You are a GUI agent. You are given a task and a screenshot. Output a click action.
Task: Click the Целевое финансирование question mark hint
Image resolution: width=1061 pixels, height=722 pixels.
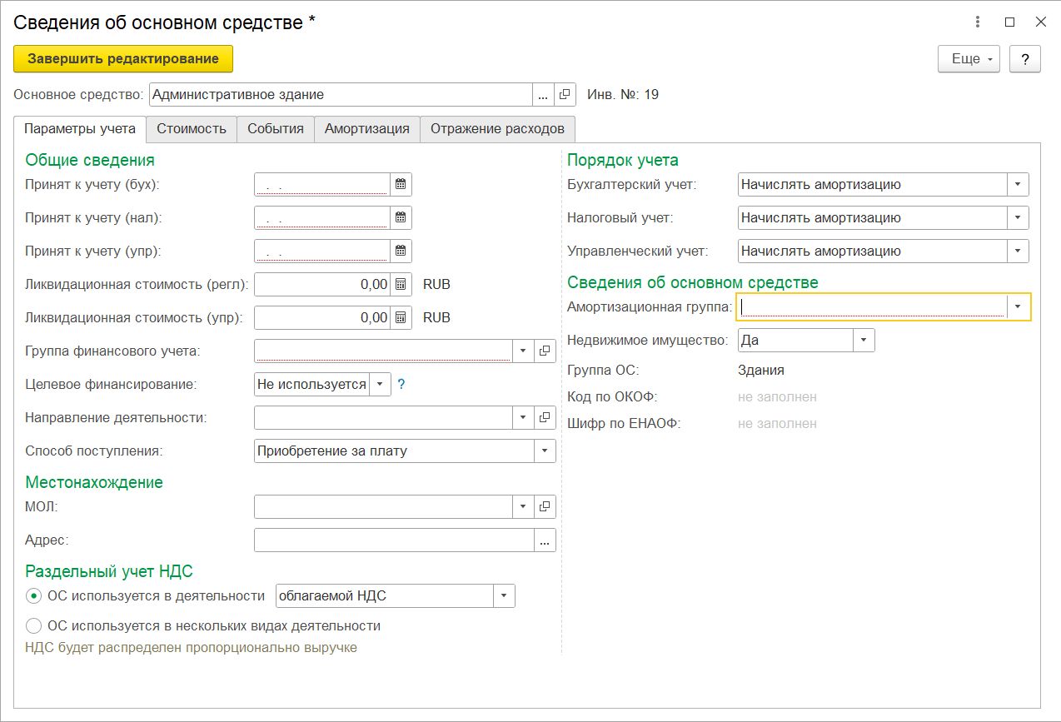(x=401, y=385)
